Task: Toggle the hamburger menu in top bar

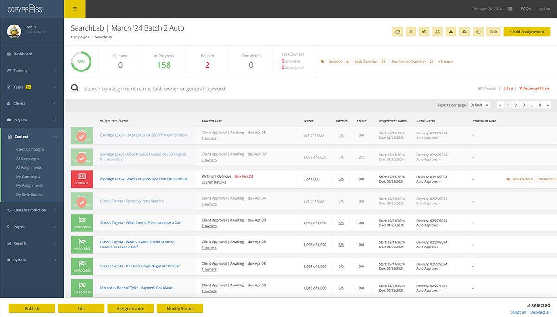Action: click(x=75, y=9)
